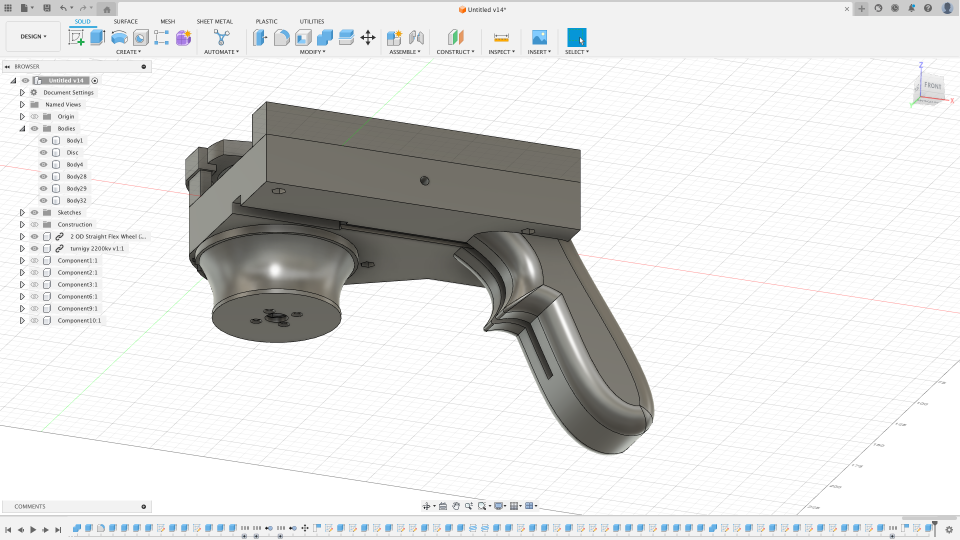The image size is (960, 540).
Task: Open the Measure tool under Inspect
Action: 501,37
